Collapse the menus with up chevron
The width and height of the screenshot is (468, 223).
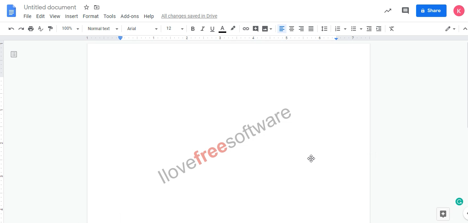pos(465,29)
